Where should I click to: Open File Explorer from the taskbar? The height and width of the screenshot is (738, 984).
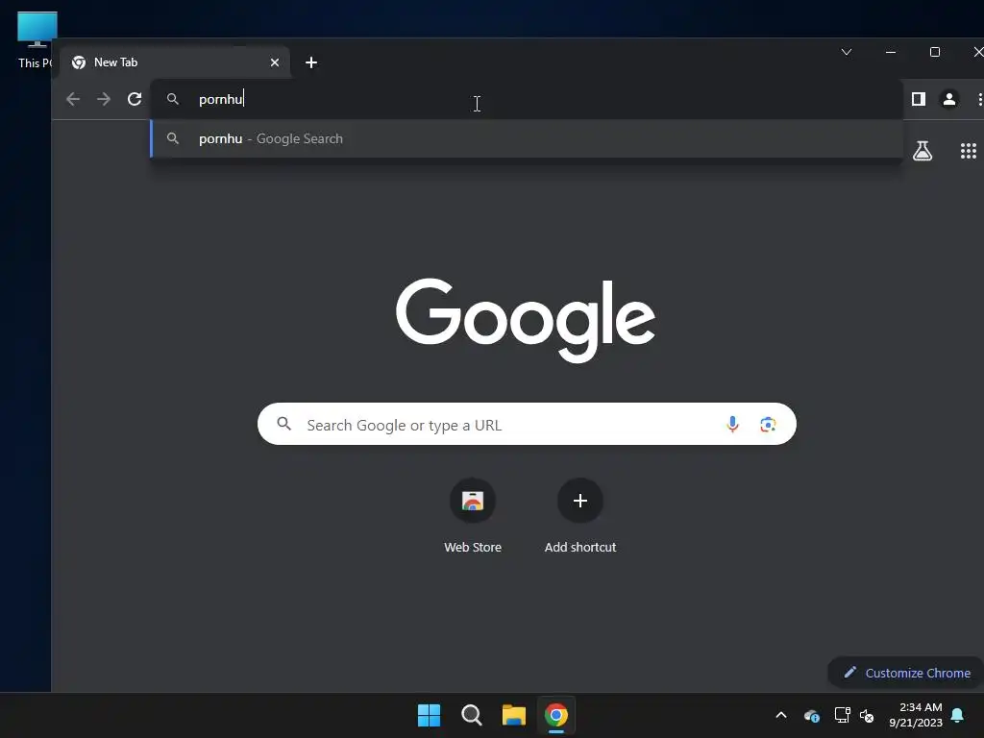pos(513,715)
